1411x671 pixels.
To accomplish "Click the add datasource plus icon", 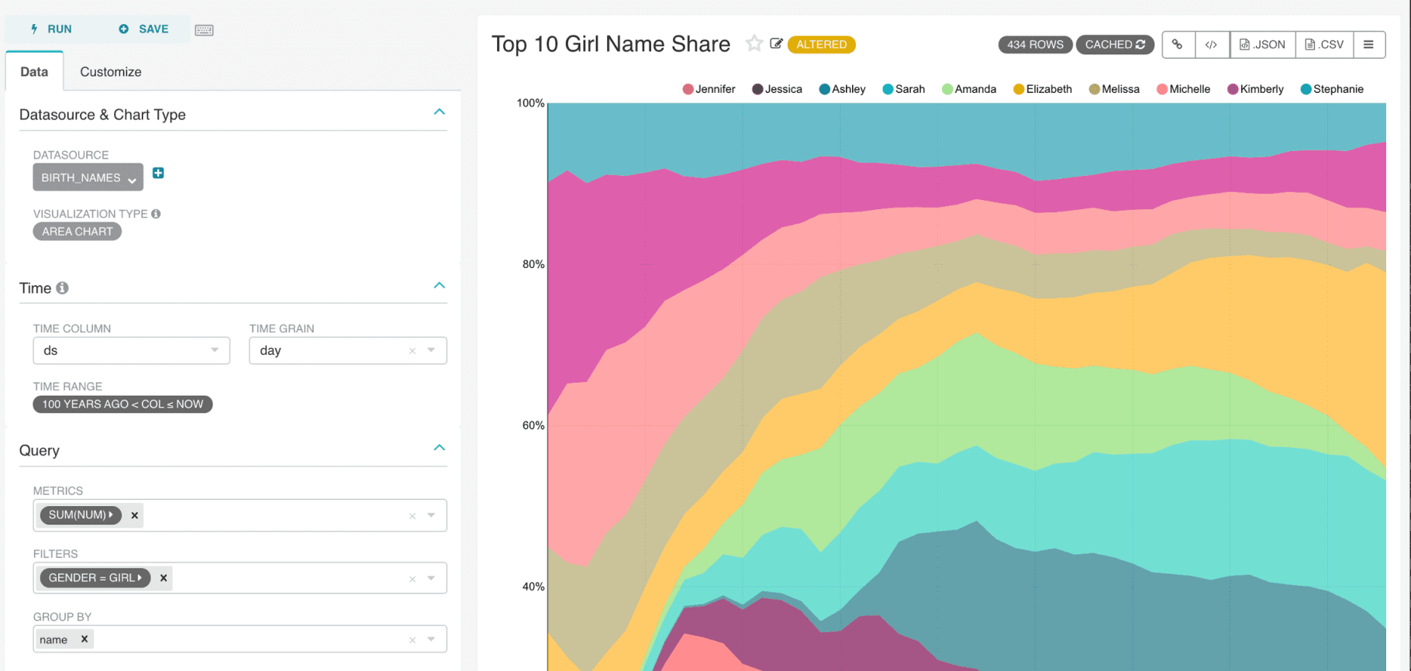I will (x=158, y=174).
